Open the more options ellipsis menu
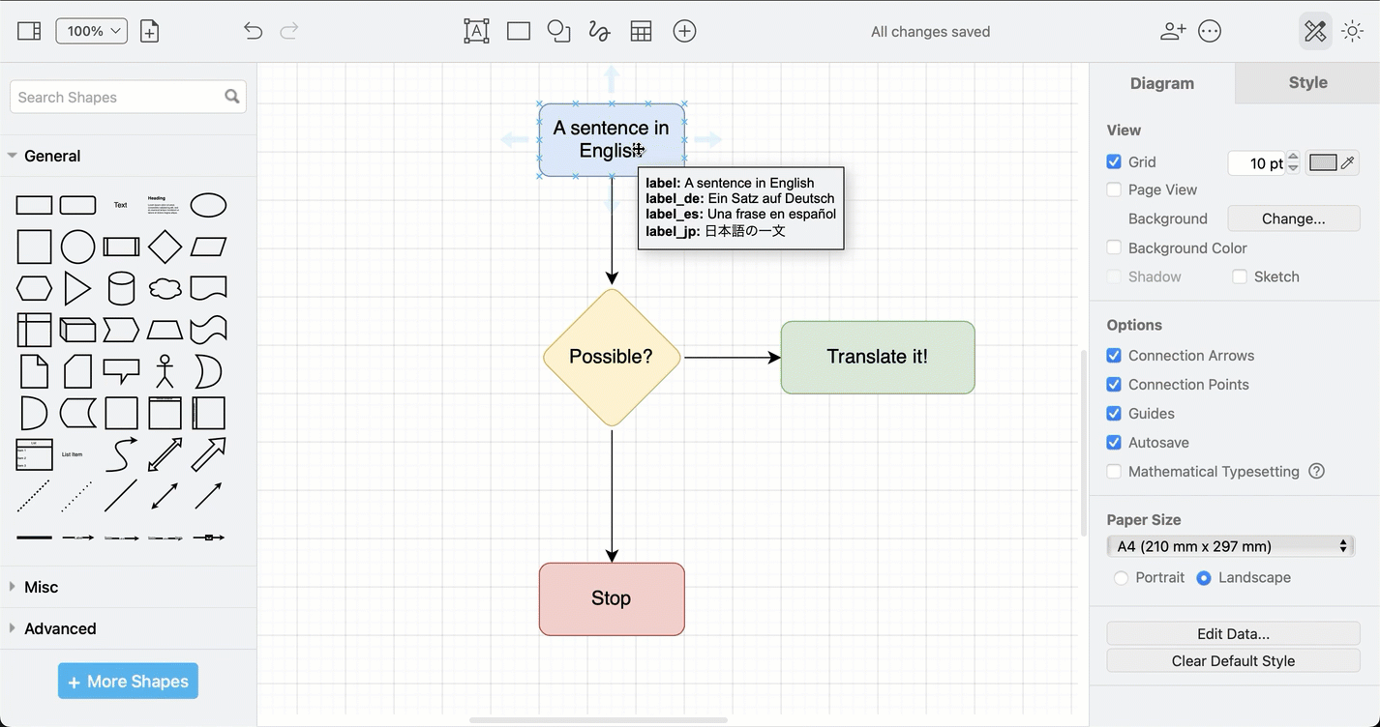 1210,30
